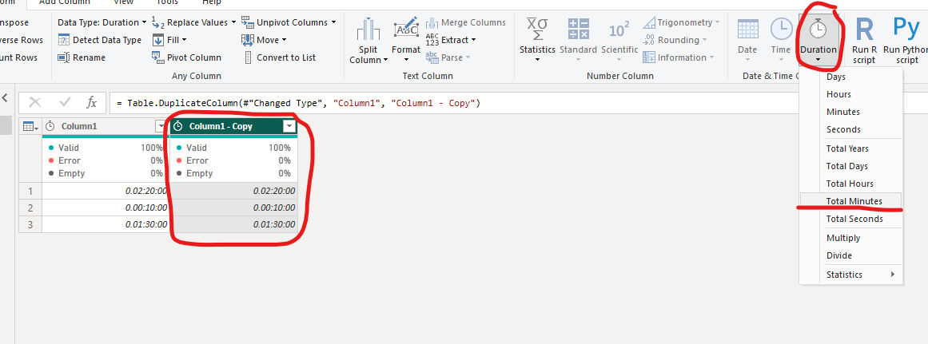
Task: Open Unpivot Columns dropdown
Action: tap(289, 22)
